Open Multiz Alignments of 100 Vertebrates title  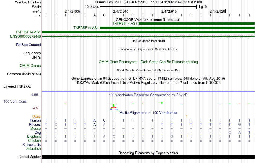(x=148, y=113)
